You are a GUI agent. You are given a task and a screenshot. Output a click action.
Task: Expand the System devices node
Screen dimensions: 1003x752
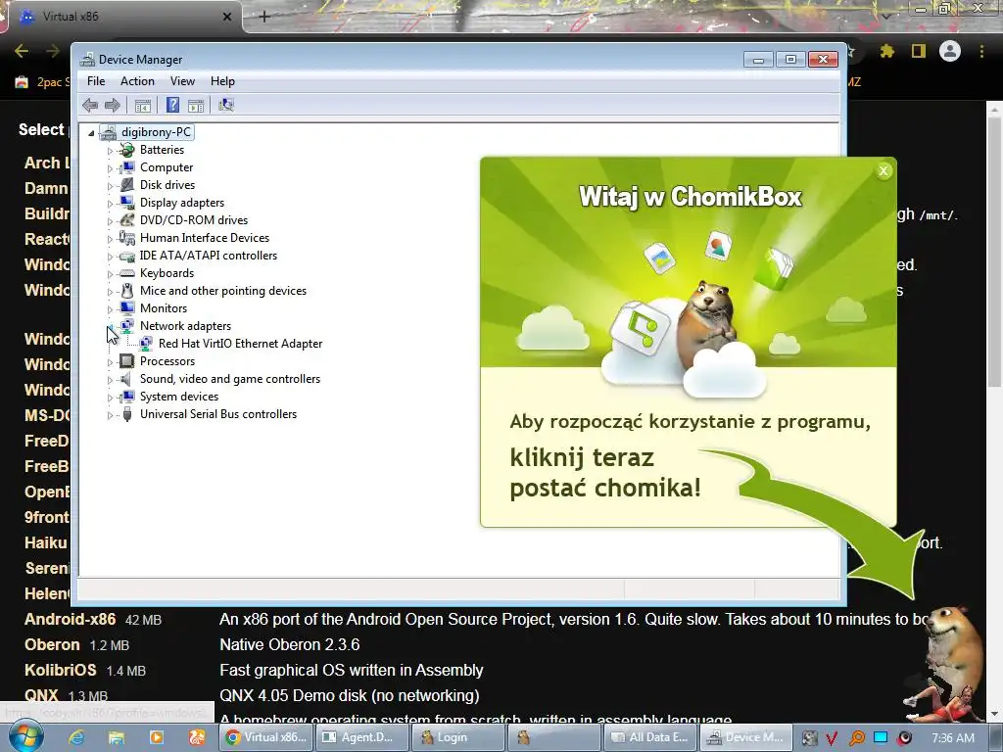point(110,398)
